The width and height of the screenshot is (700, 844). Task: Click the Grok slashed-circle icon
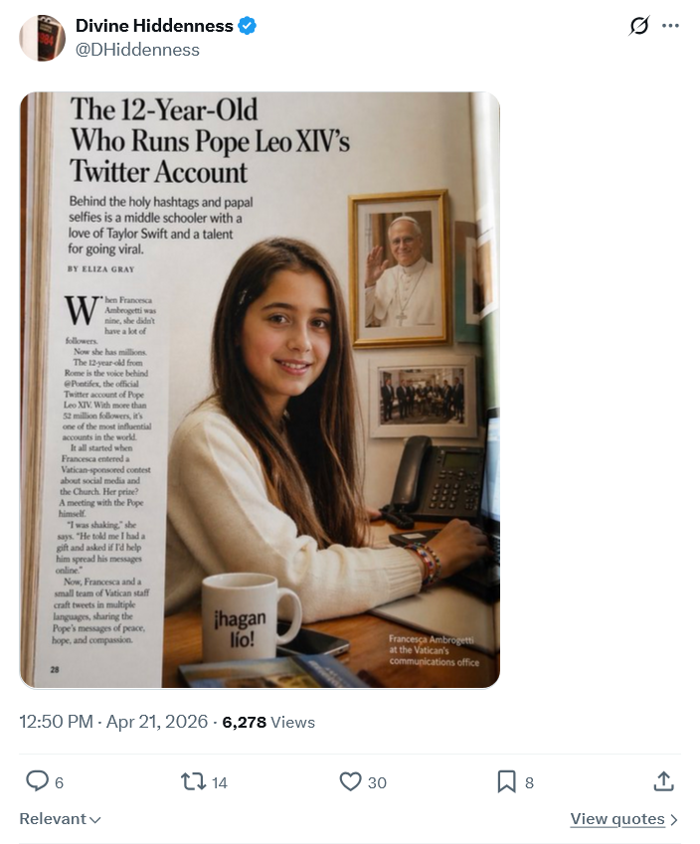pos(639,27)
